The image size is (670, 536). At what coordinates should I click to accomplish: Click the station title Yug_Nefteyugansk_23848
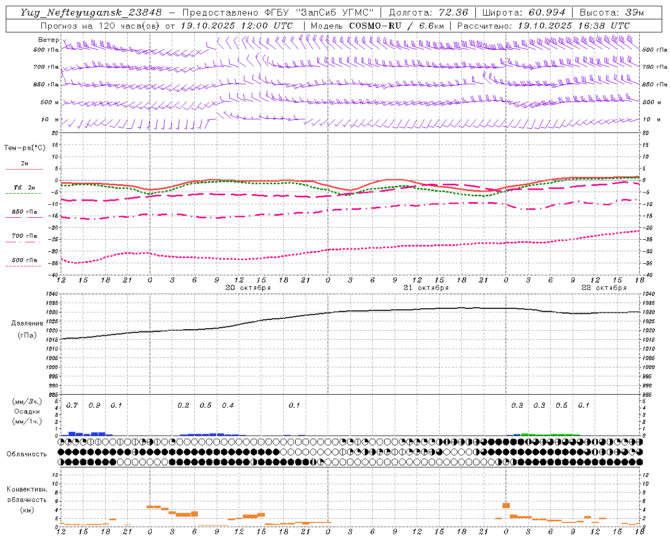point(91,13)
